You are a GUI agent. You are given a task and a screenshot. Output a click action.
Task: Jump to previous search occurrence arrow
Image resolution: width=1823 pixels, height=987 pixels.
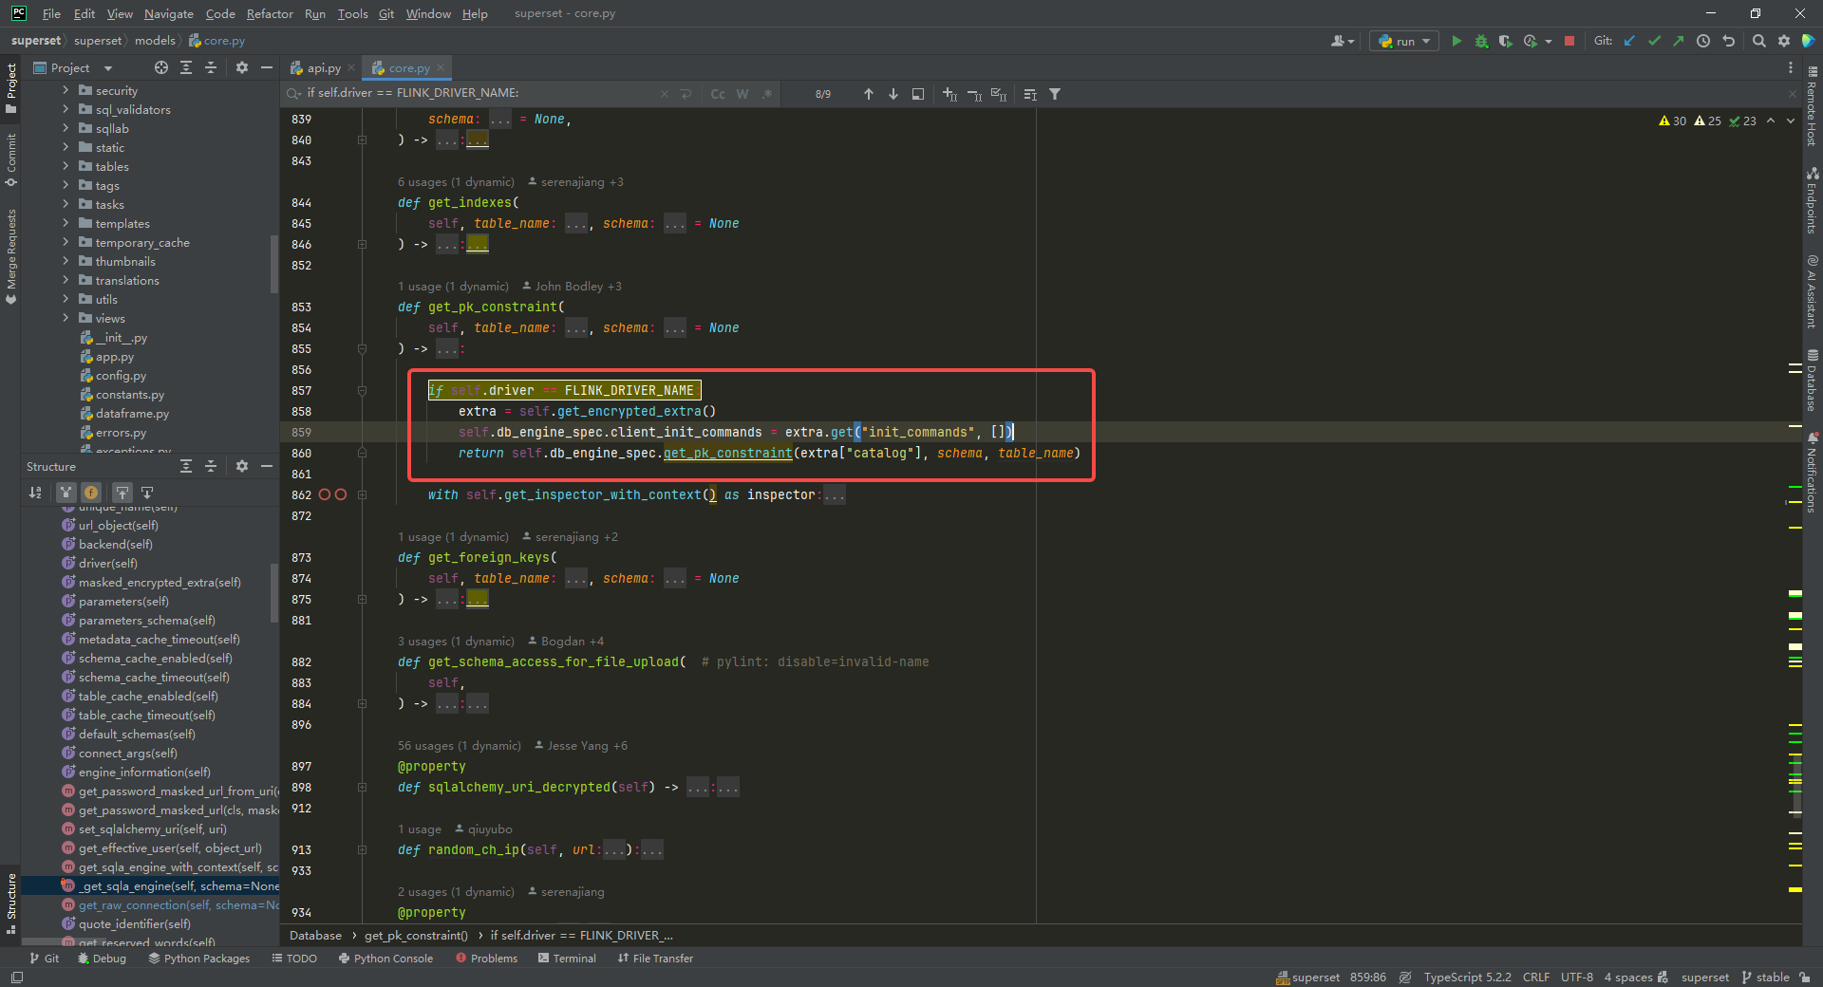pos(868,94)
